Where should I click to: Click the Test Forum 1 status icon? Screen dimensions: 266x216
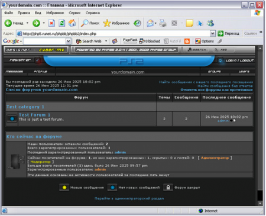[12, 119]
